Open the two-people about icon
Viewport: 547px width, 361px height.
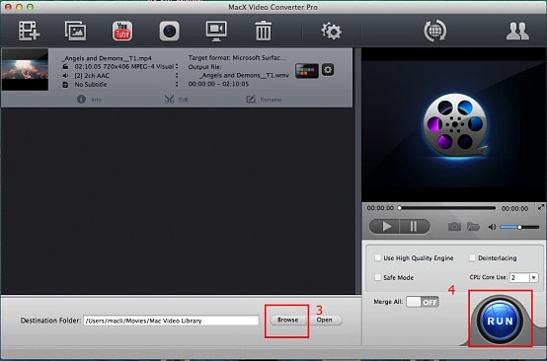(x=517, y=31)
